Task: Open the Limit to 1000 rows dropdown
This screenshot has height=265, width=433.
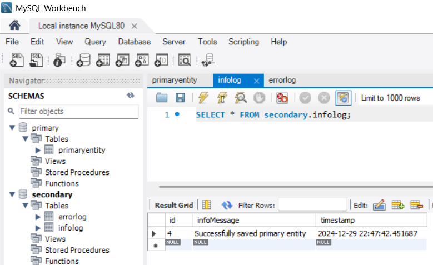Action: (x=396, y=98)
